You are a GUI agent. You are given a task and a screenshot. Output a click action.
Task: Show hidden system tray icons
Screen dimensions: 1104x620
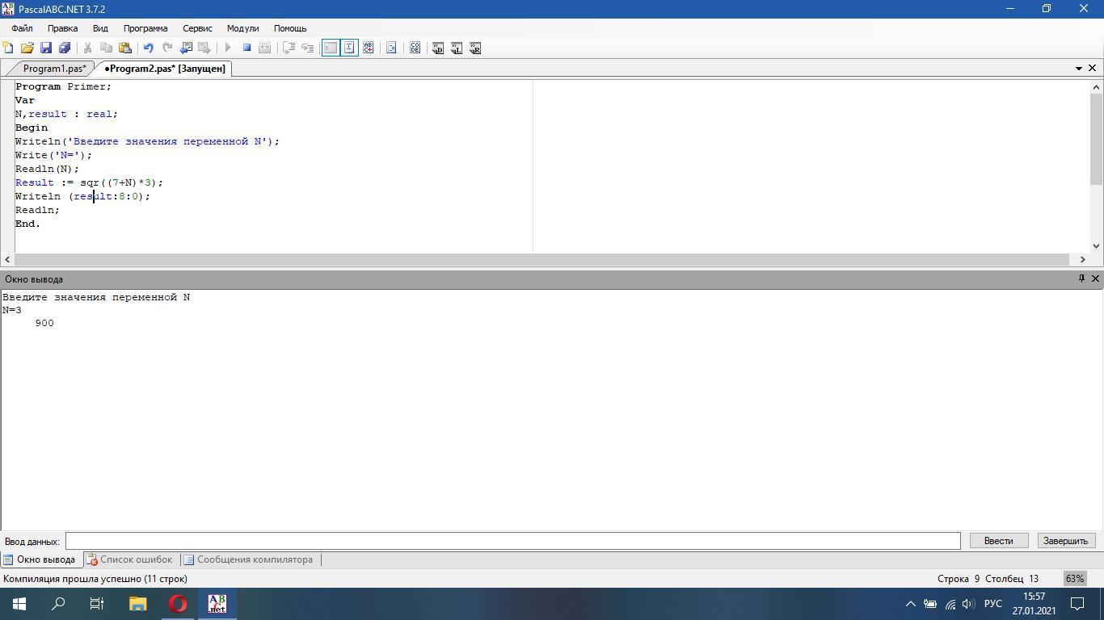(910, 604)
